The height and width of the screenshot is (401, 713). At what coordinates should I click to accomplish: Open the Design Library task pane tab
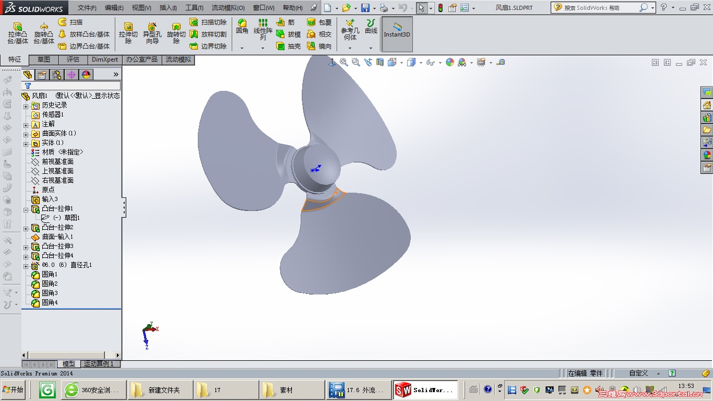pyautogui.click(x=707, y=117)
